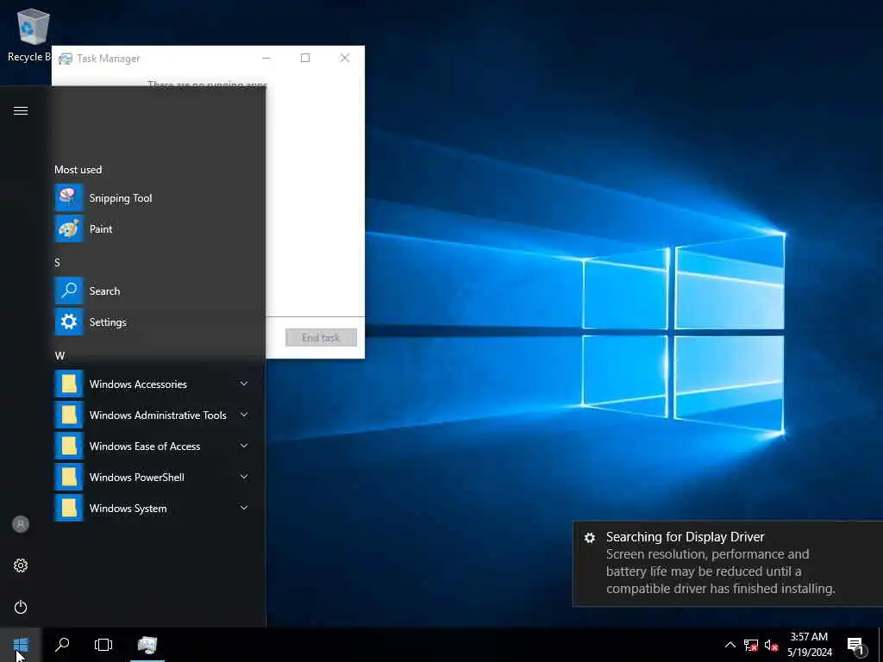Open the Power options icon
The image size is (883, 662).
pos(21,607)
